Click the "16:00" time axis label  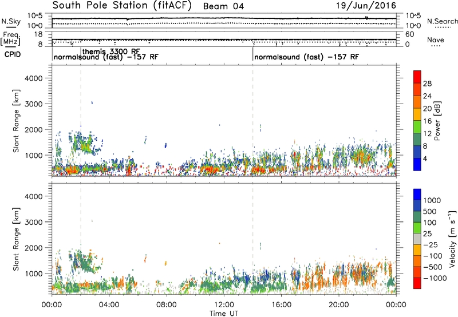tap(281, 305)
